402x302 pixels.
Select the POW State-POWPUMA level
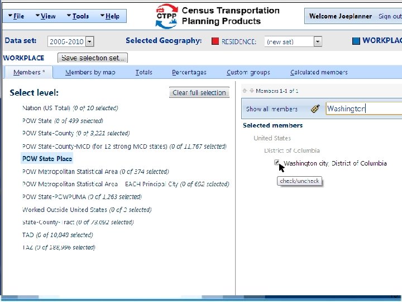pyautogui.click(x=82, y=197)
